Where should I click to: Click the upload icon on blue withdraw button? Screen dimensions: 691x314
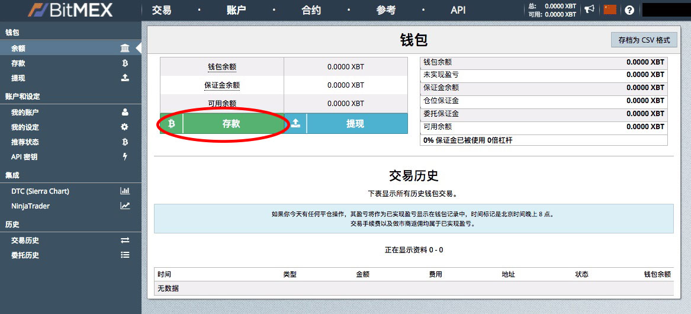click(x=295, y=124)
